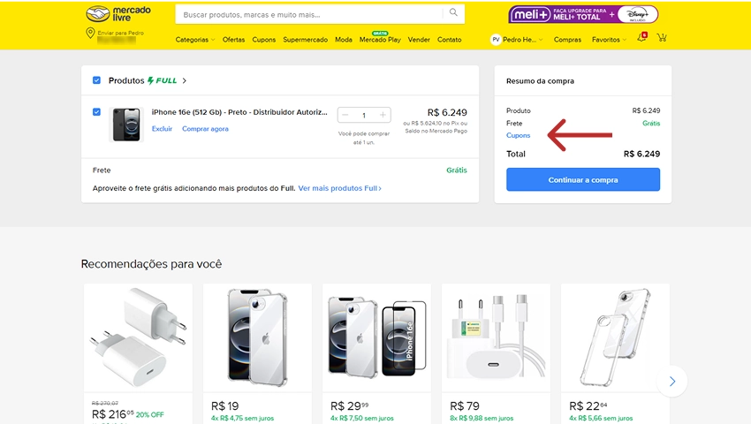Click the 20% OFF label
This screenshot has width=751, height=424.
150,415
